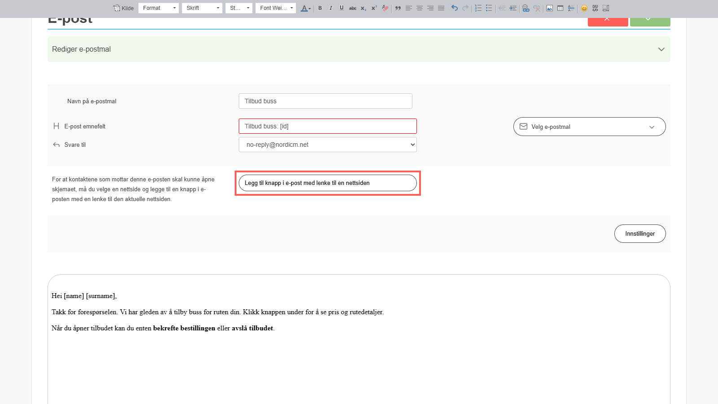The width and height of the screenshot is (718, 404).
Task: Open the Skrift font dropdown
Action: (x=202, y=8)
